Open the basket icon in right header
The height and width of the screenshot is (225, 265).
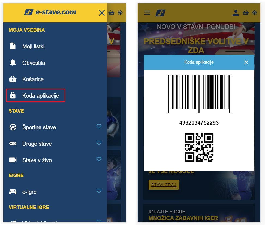click(x=246, y=13)
